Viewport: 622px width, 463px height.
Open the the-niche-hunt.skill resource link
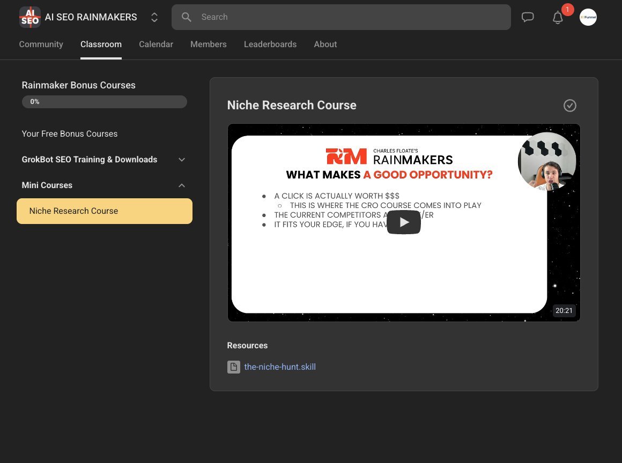pyautogui.click(x=280, y=367)
